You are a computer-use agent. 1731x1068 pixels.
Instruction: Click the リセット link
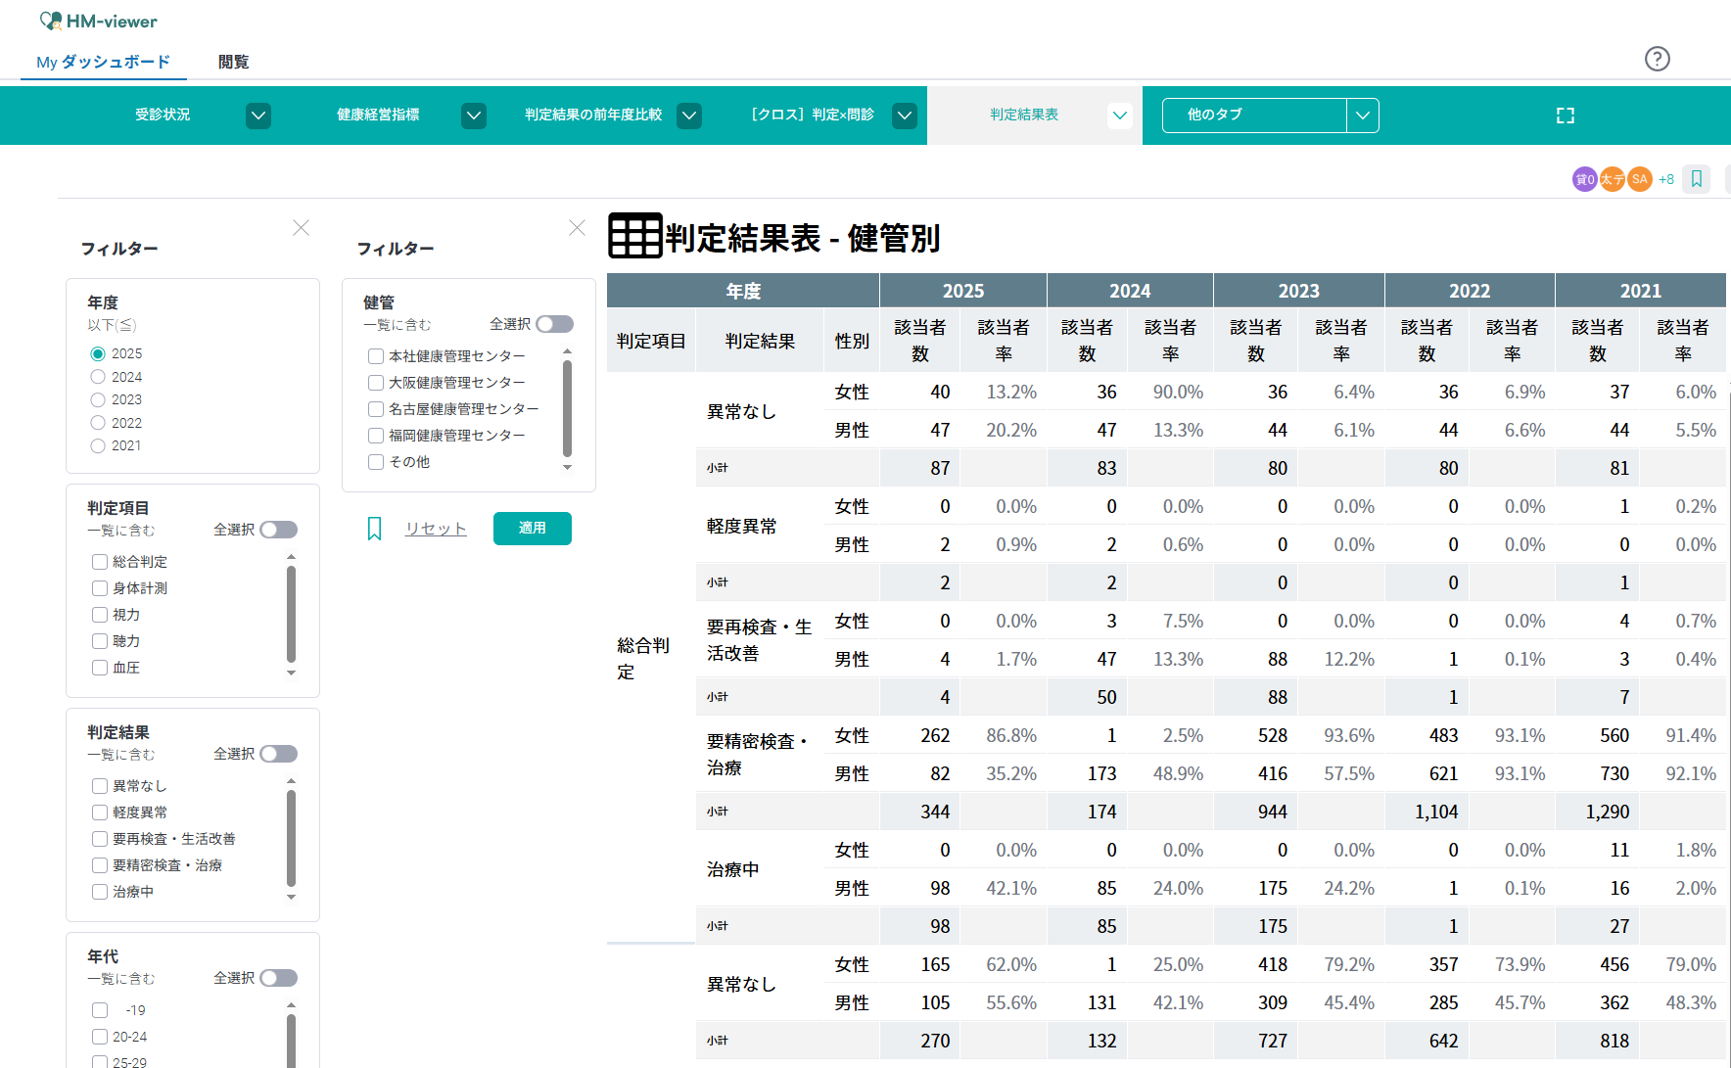point(436,529)
